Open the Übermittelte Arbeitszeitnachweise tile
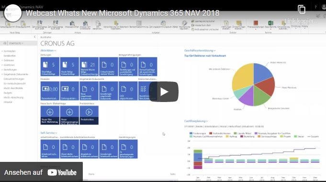The image size is (326, 182). click(x=69, y=149)
